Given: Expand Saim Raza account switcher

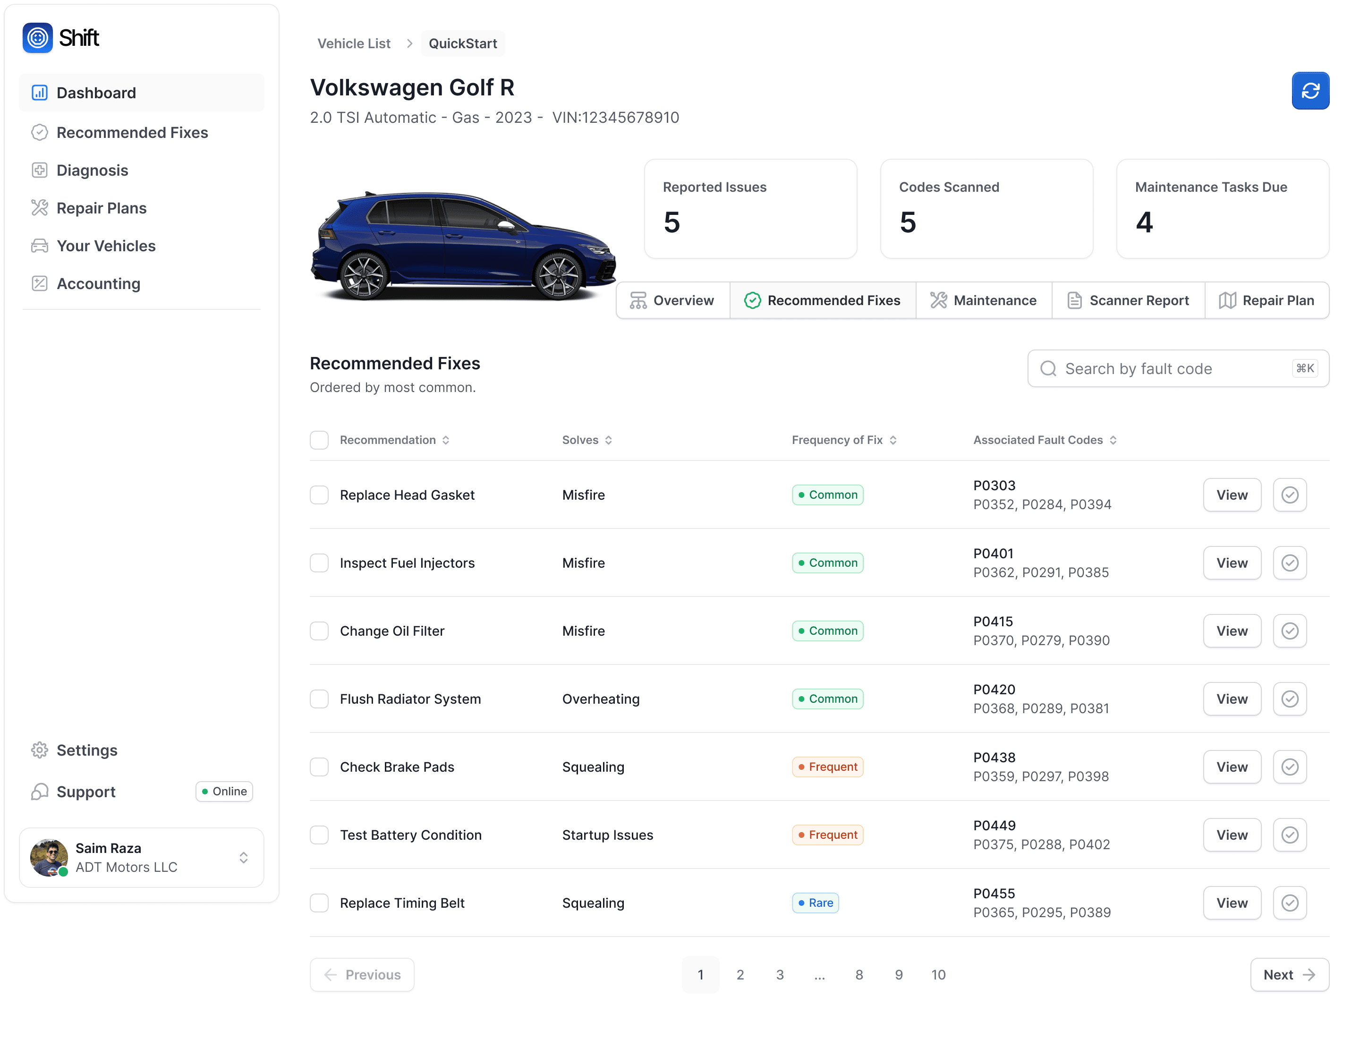Looking at the screenshot, I should click(244, 857).
